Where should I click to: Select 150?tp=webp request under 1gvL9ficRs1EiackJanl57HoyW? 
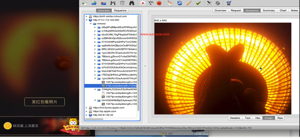121,82
